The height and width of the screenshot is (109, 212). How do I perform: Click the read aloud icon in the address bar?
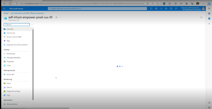pos(153,4)
